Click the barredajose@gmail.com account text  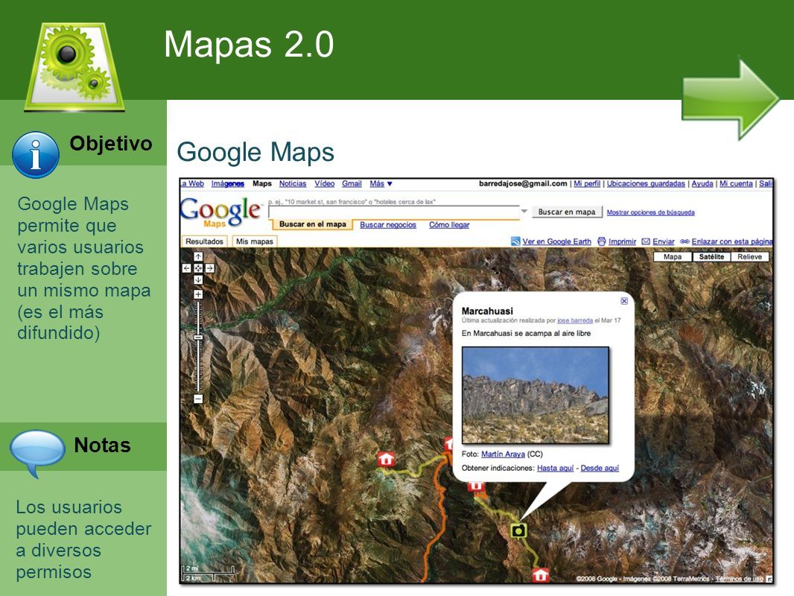pyautogui.click(x=523, y=184)
